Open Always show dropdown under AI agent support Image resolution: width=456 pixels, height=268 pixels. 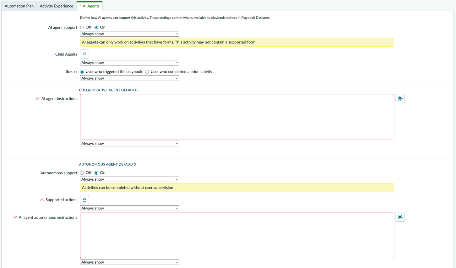pos(129,34)
